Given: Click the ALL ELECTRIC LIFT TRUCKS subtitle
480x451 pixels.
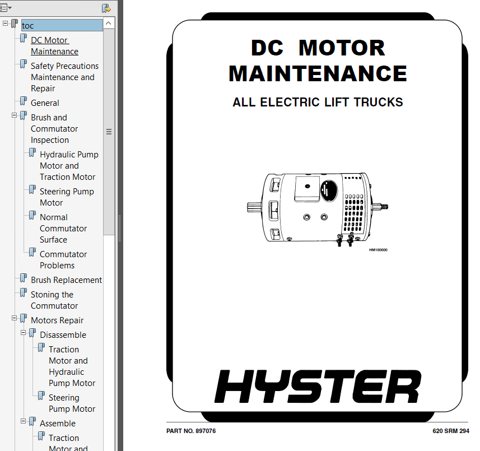Looking at the screenshot, I should tap(318, 103).
